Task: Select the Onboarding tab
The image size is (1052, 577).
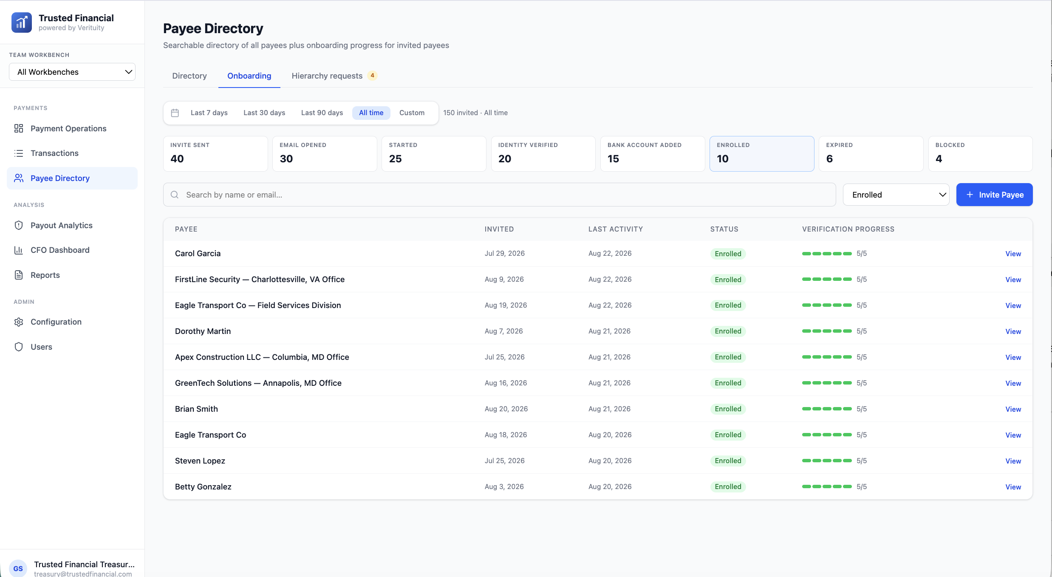Action: point(249,76)
